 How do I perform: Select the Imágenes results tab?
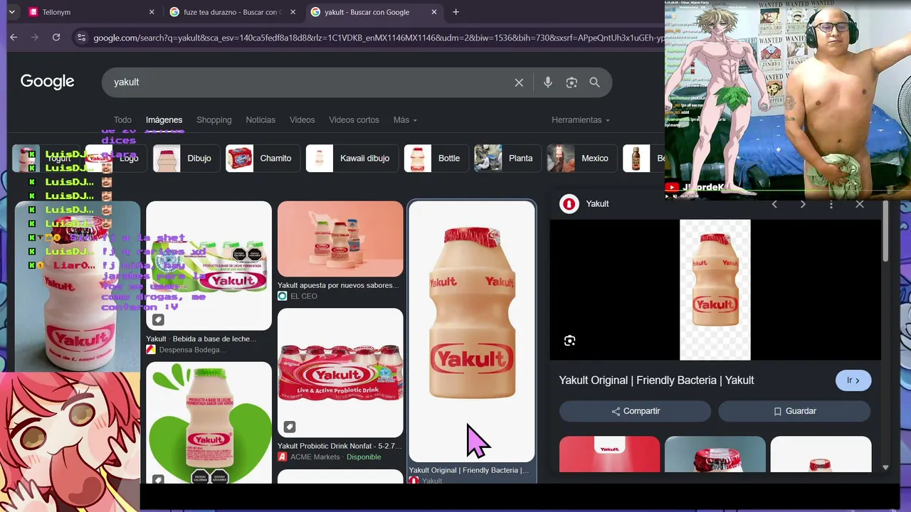[164, 120]
